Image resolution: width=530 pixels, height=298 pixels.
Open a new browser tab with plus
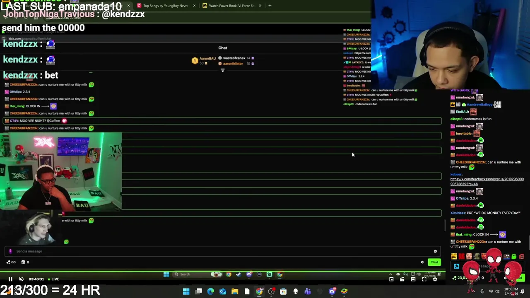click(270, 6)
